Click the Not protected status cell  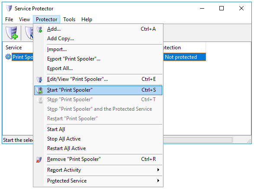point(184,57)
